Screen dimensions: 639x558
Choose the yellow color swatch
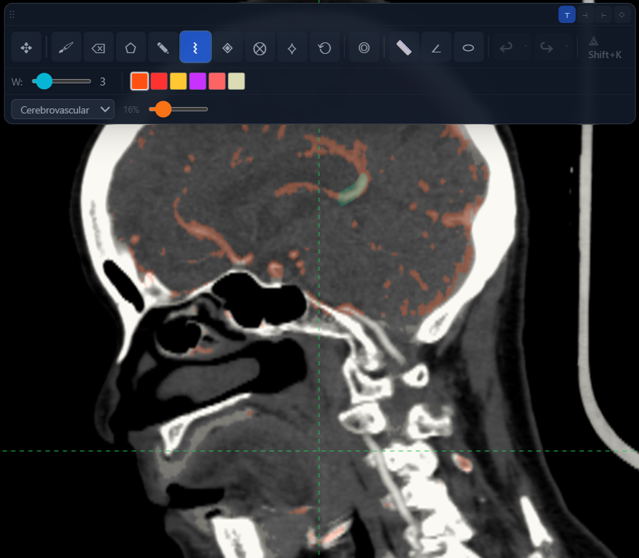pyautogui.click(x=178, y=81)
